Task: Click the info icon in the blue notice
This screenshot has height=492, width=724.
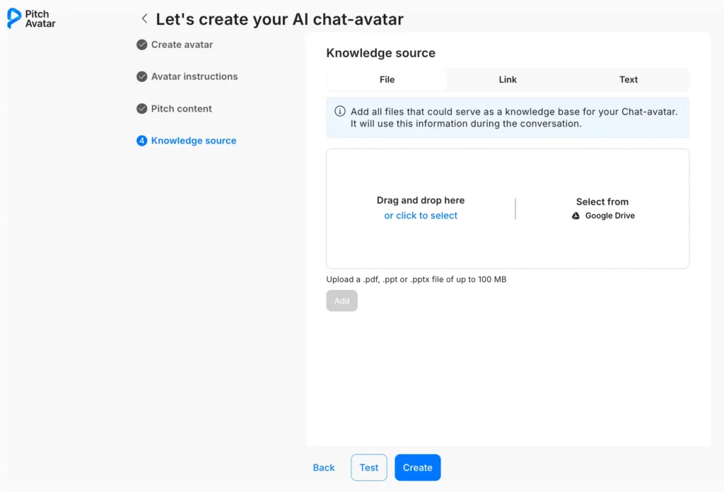Action: coord(340,112)
